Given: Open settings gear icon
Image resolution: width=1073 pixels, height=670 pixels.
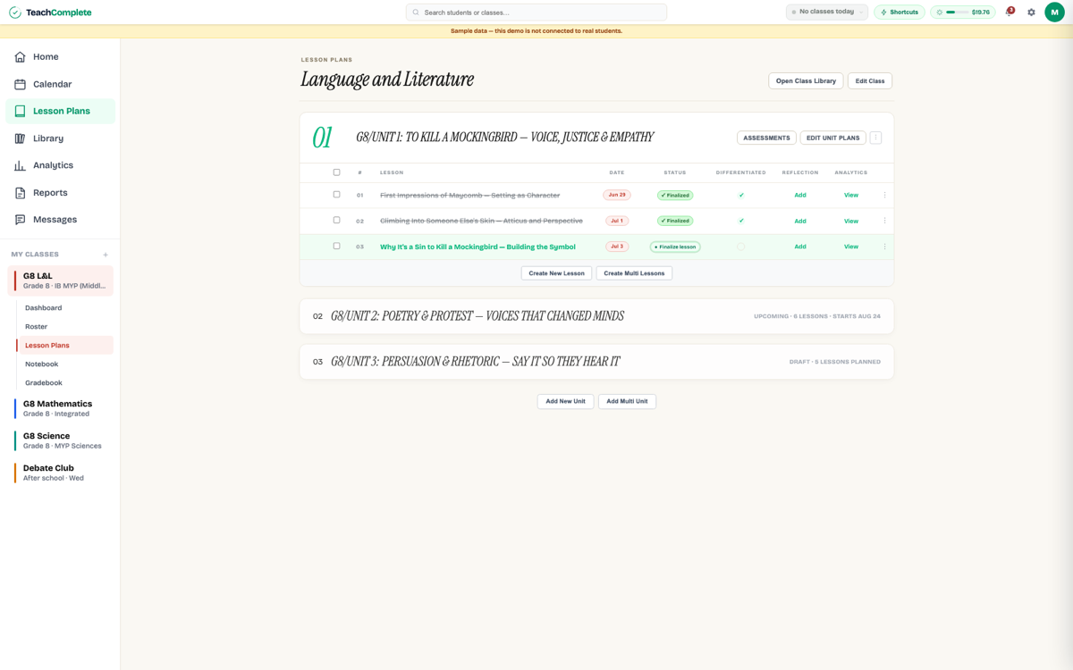Looking at the screenshot, I should coord(1031,13).
